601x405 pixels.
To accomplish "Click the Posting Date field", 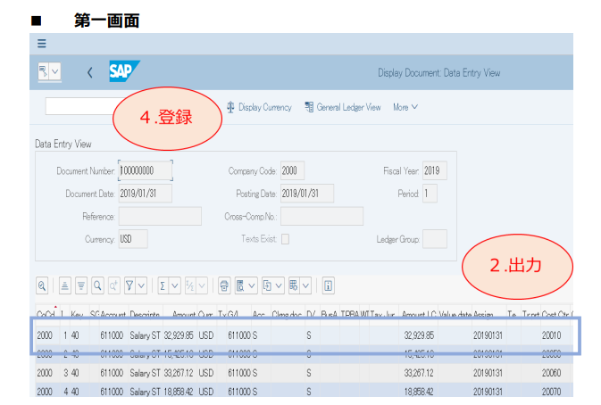I will click(x=307, y=194).
